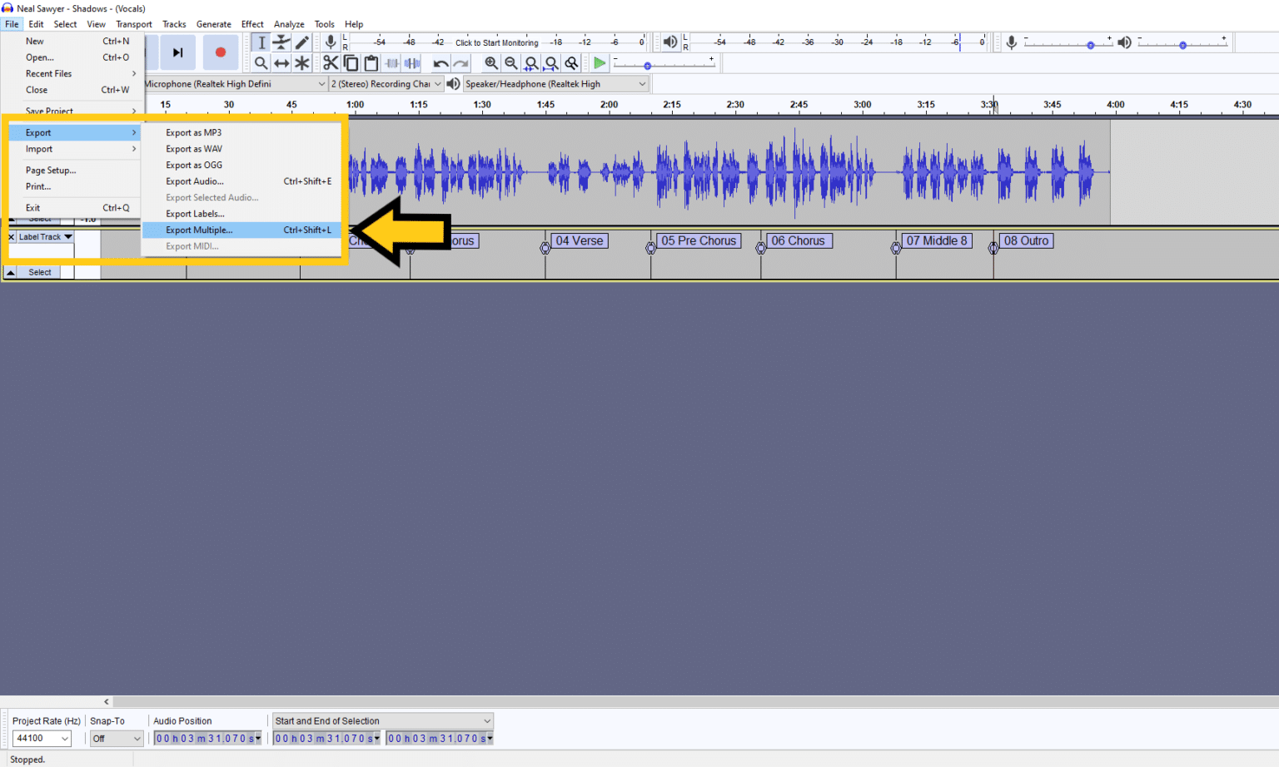This screenshot has width=1279, height=767.
Task: Open the recording channels dropdown
Action: [436, 83]
